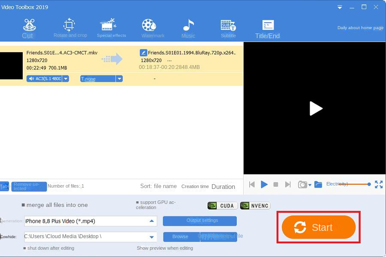Open the Title/End tool
Screen dimensions: 386x257
tap(267, 29)
